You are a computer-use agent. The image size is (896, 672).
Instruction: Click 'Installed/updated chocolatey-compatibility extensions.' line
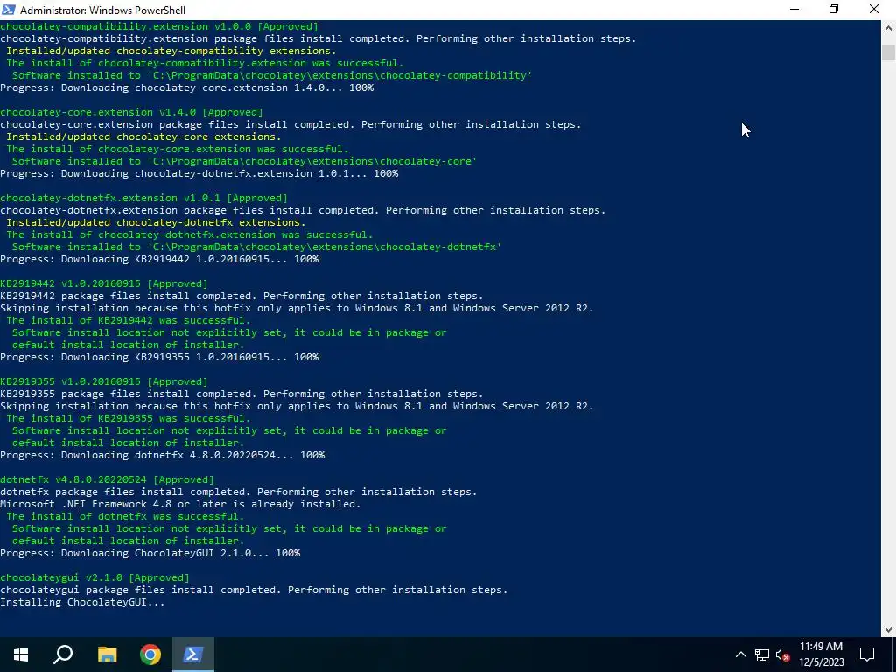pos(171,51)
